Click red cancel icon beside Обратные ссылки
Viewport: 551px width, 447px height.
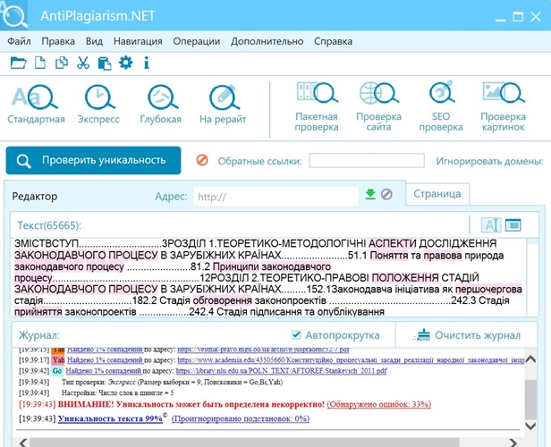[202, 160]
